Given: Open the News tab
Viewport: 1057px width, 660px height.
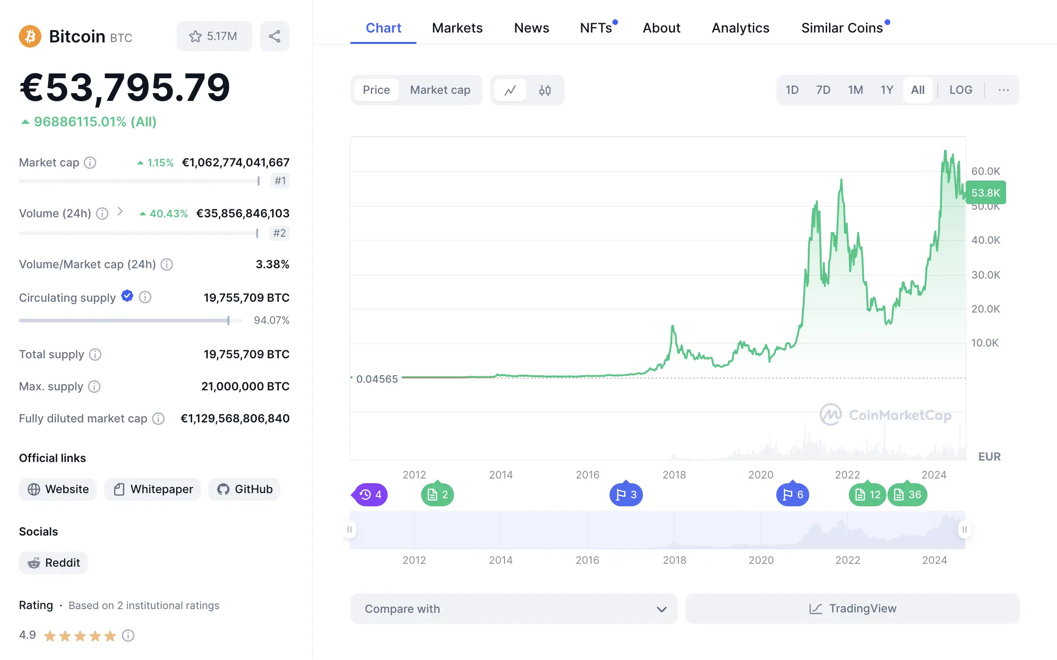Looking at the screenshot, I should pos(531,28).
